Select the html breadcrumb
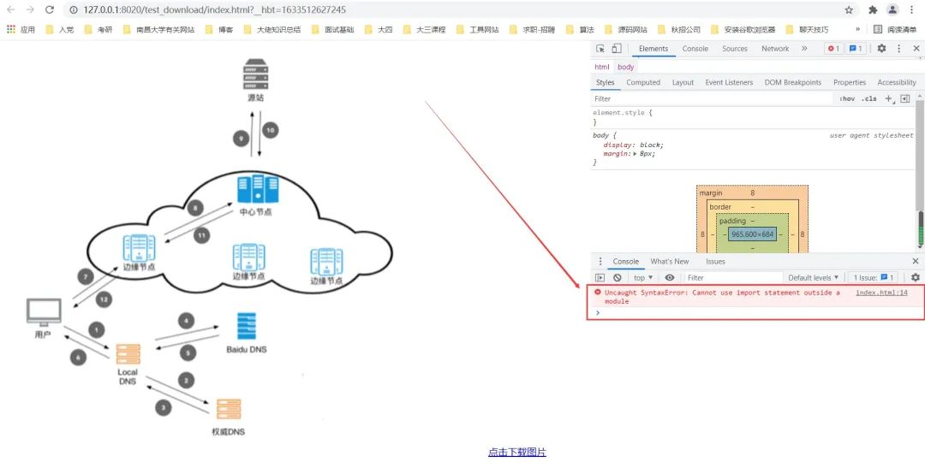This screenshot has width=925, height=468. click(602, 68)
